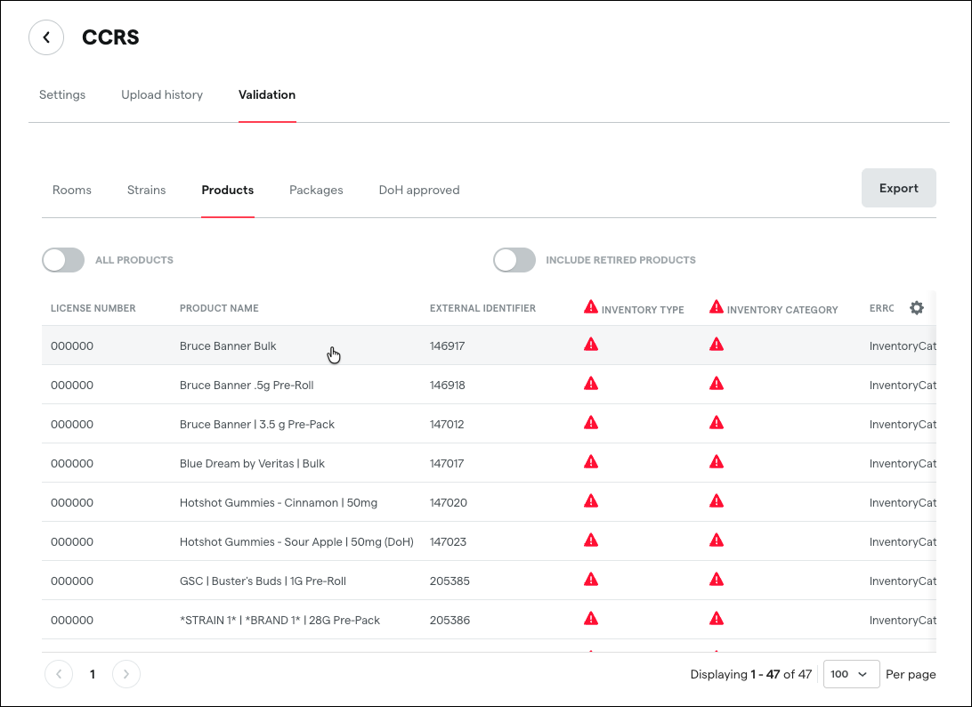The image size is (972, 707).
Task: Select GSC | Buster's Buds | 1G Pre-Roll
Action: pos(263,581)
